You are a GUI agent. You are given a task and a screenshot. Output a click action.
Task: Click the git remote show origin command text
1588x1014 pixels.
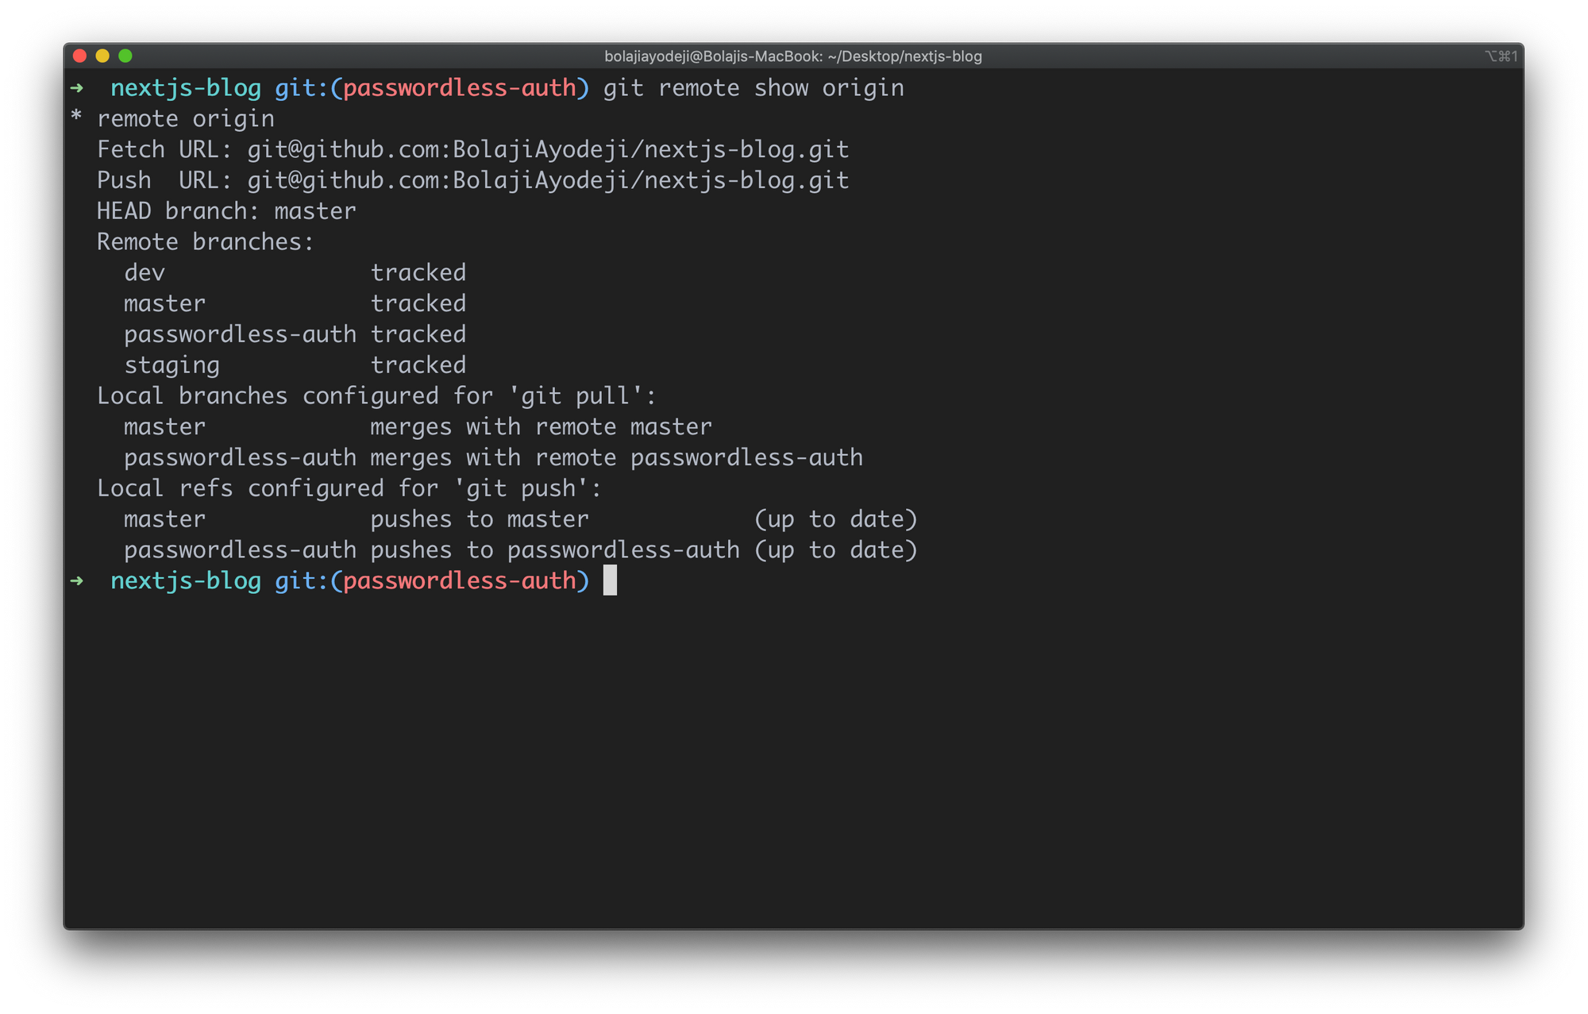753,88
